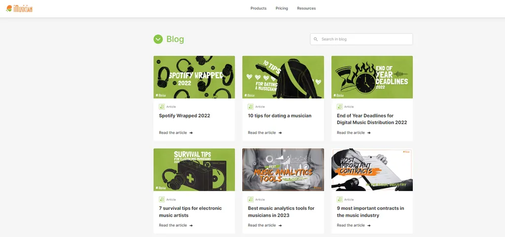Screen dimensions: 505x237
Task: Click the Blog heading text
Action: coord(175,39)
